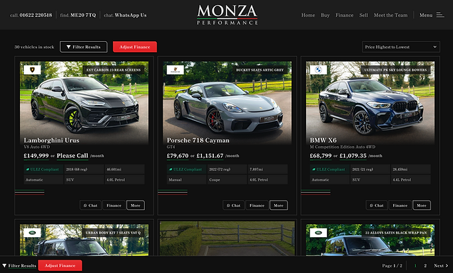The image size is (453, 273).
Task: Open the hamburger Menu icon
Action: point(440,15)
